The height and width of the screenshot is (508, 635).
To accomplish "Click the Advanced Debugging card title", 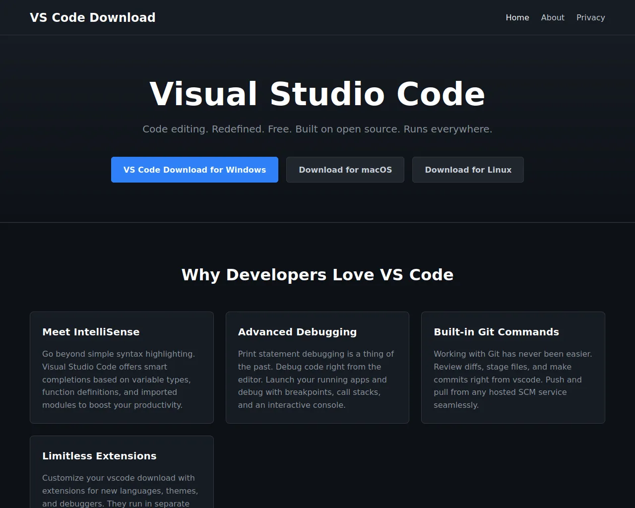I will tap(297, 332).
